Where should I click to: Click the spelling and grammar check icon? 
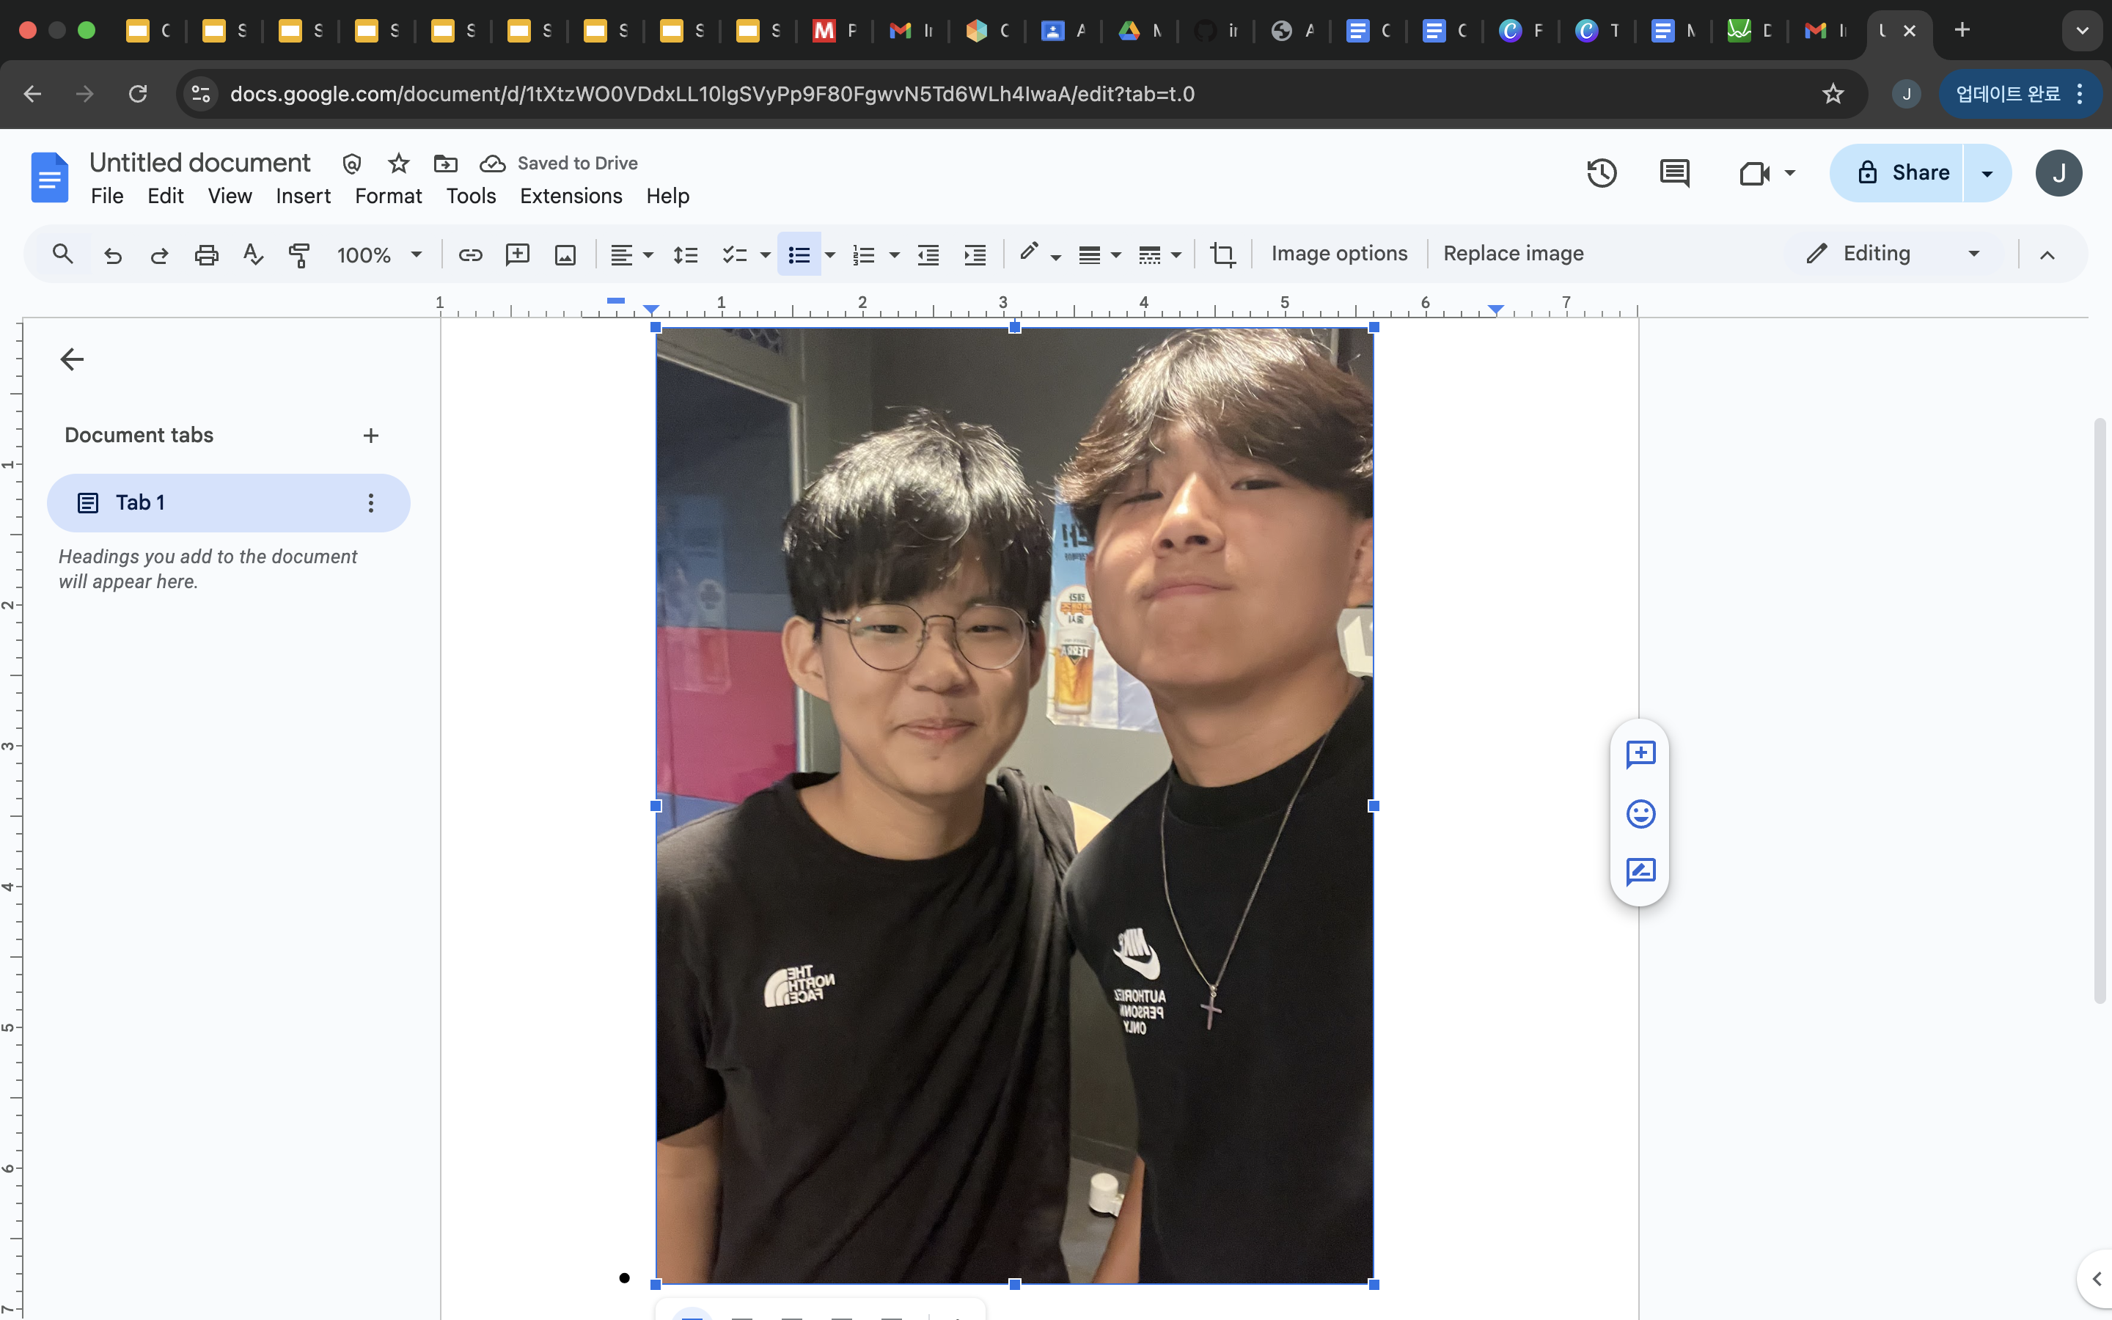(x=253, y=254)
